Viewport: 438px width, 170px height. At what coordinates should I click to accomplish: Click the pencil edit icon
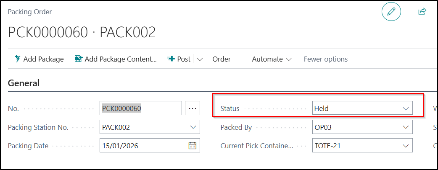(x=391, y=12)
